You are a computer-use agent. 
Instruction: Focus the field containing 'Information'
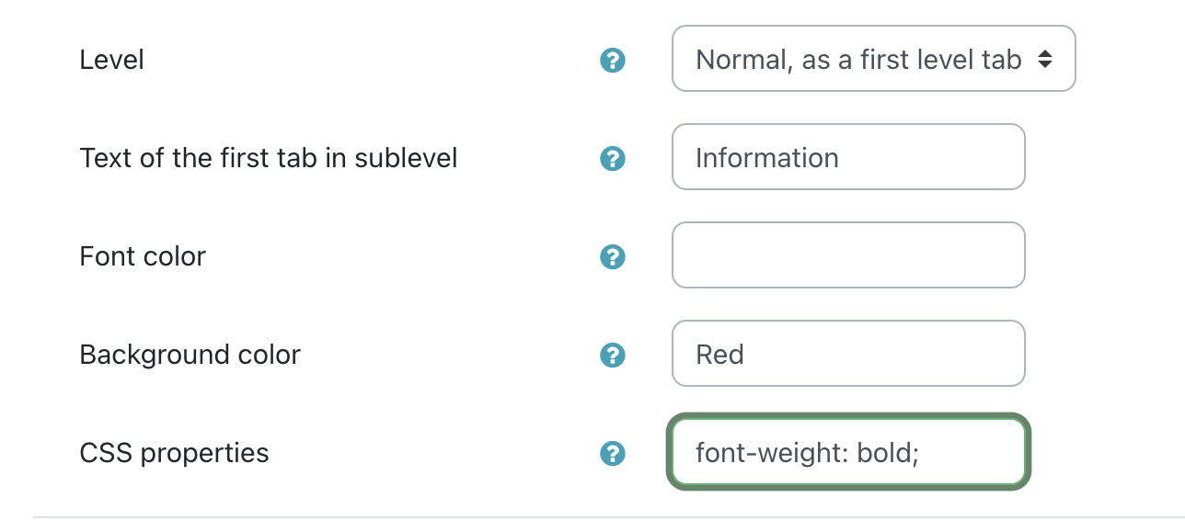[x=848, y=157]
